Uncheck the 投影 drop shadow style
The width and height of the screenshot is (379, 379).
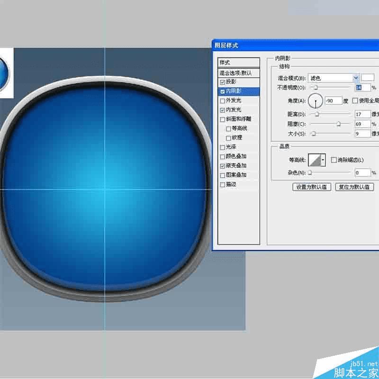pos(222,82)
